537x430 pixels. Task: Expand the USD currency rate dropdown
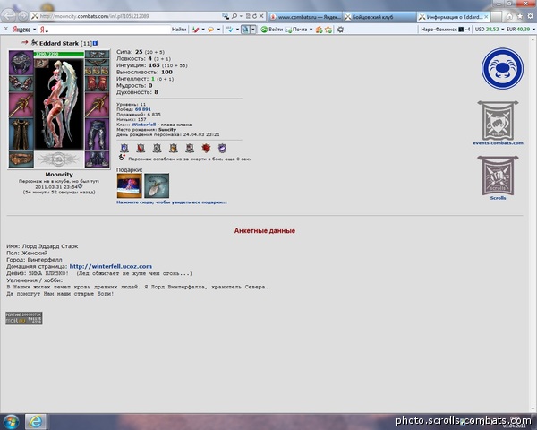point(503,30)
